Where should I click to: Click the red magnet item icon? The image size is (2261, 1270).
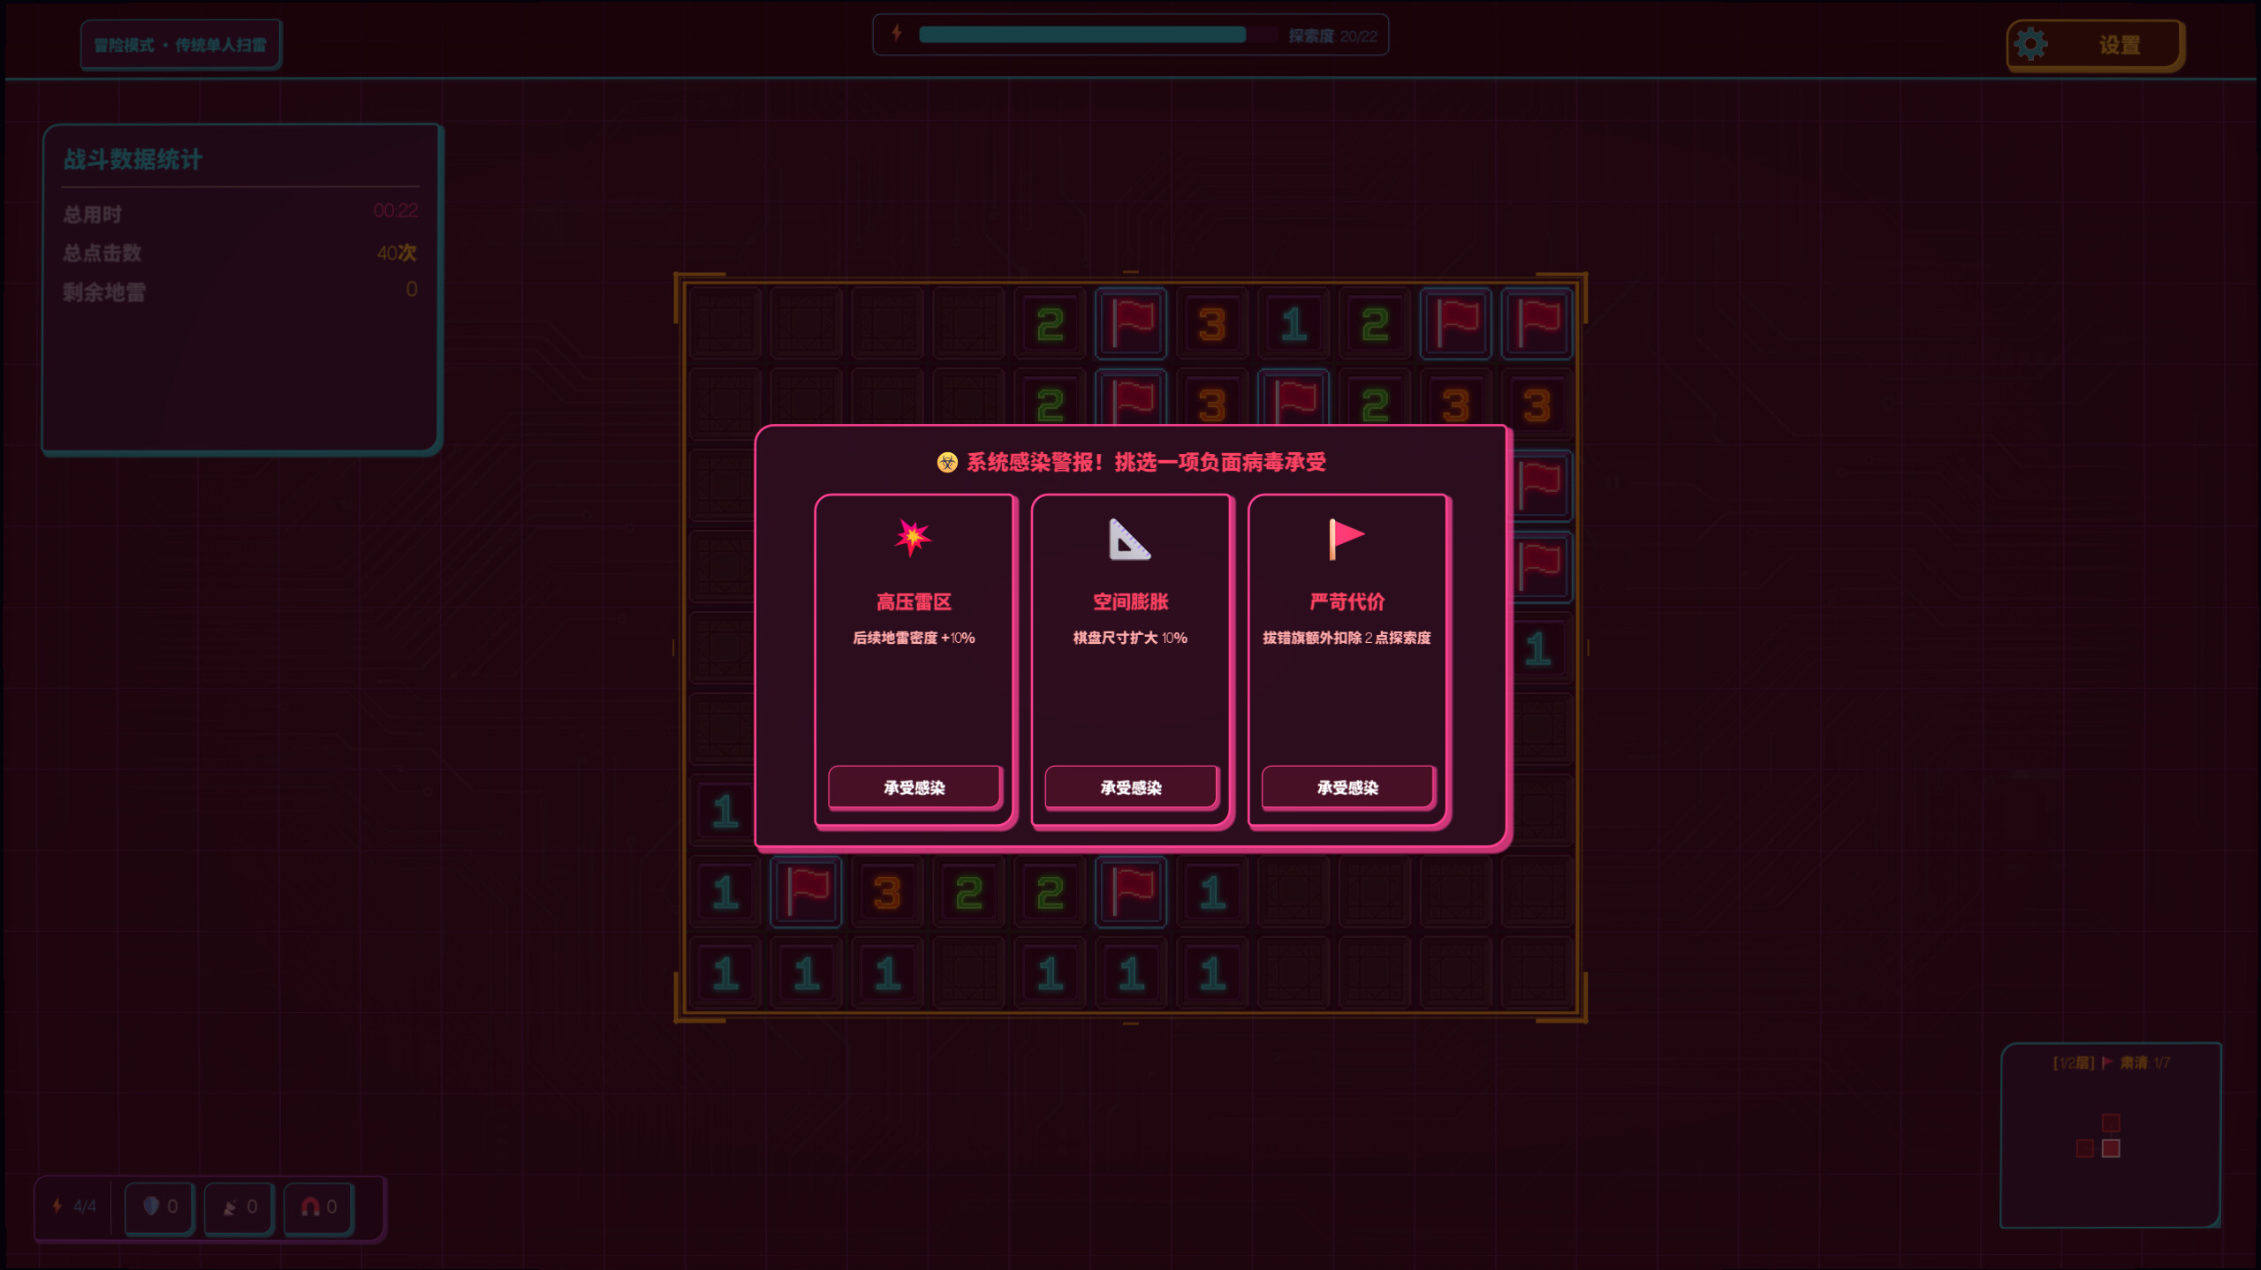click(310, 1206)
